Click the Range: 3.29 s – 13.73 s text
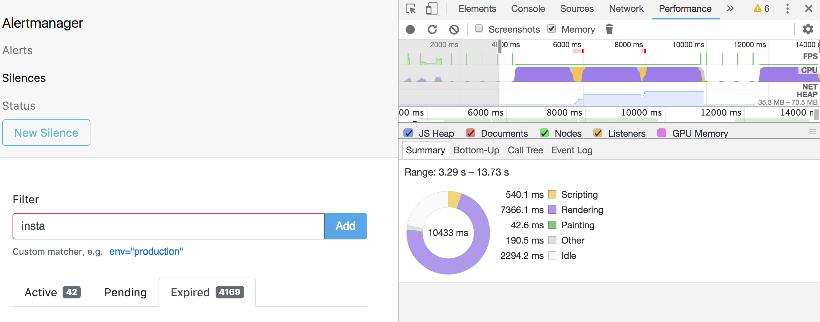The width and height of the screenshot is (820, 322). pyautogui.click(x=457, y=172)
